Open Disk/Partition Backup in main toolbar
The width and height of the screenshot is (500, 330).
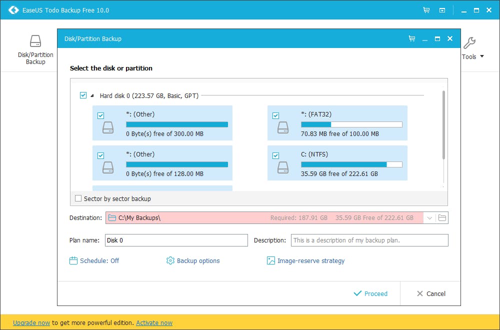pos(35,49)
